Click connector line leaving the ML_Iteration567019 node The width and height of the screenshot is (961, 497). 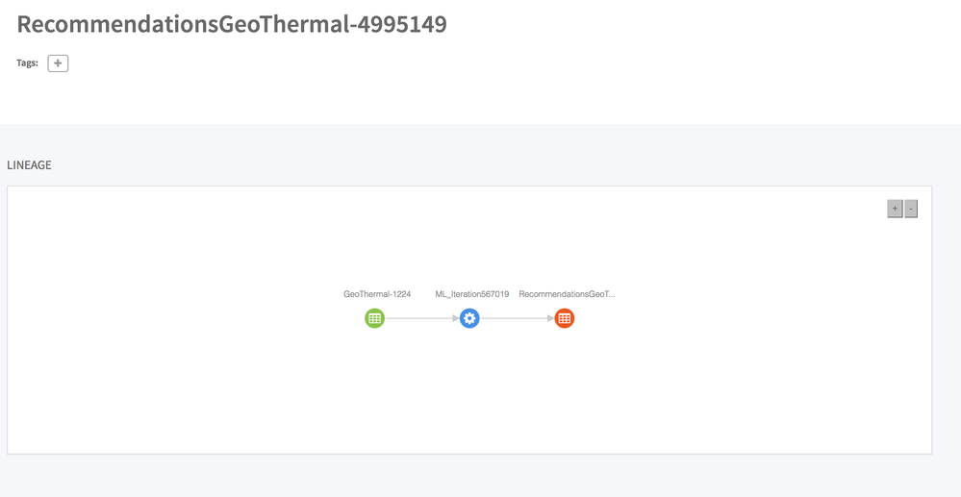pyautogui.click(x=514, y=318)
